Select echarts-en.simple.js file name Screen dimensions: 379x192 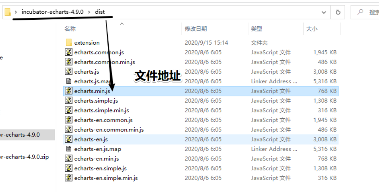pos(100,168)
